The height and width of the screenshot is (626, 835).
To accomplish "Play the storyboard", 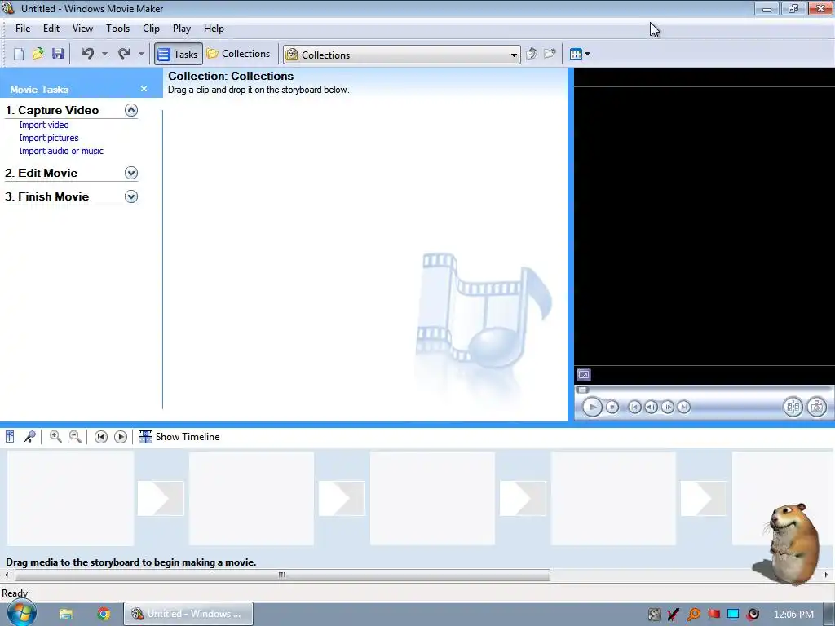I will pos(121,437).
